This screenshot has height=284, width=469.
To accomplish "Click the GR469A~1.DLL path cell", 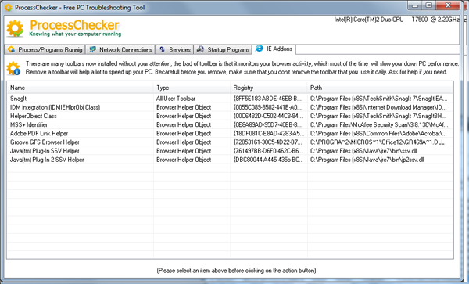I will (378, 142).
